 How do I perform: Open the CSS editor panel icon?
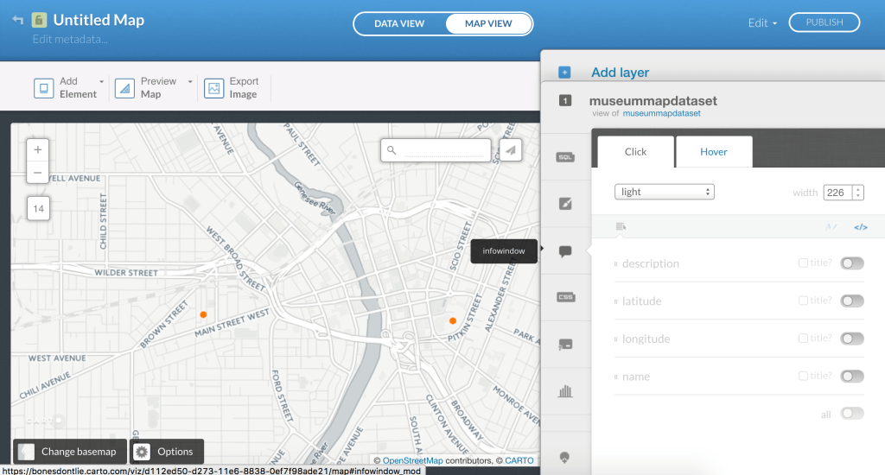click(565, 298)
